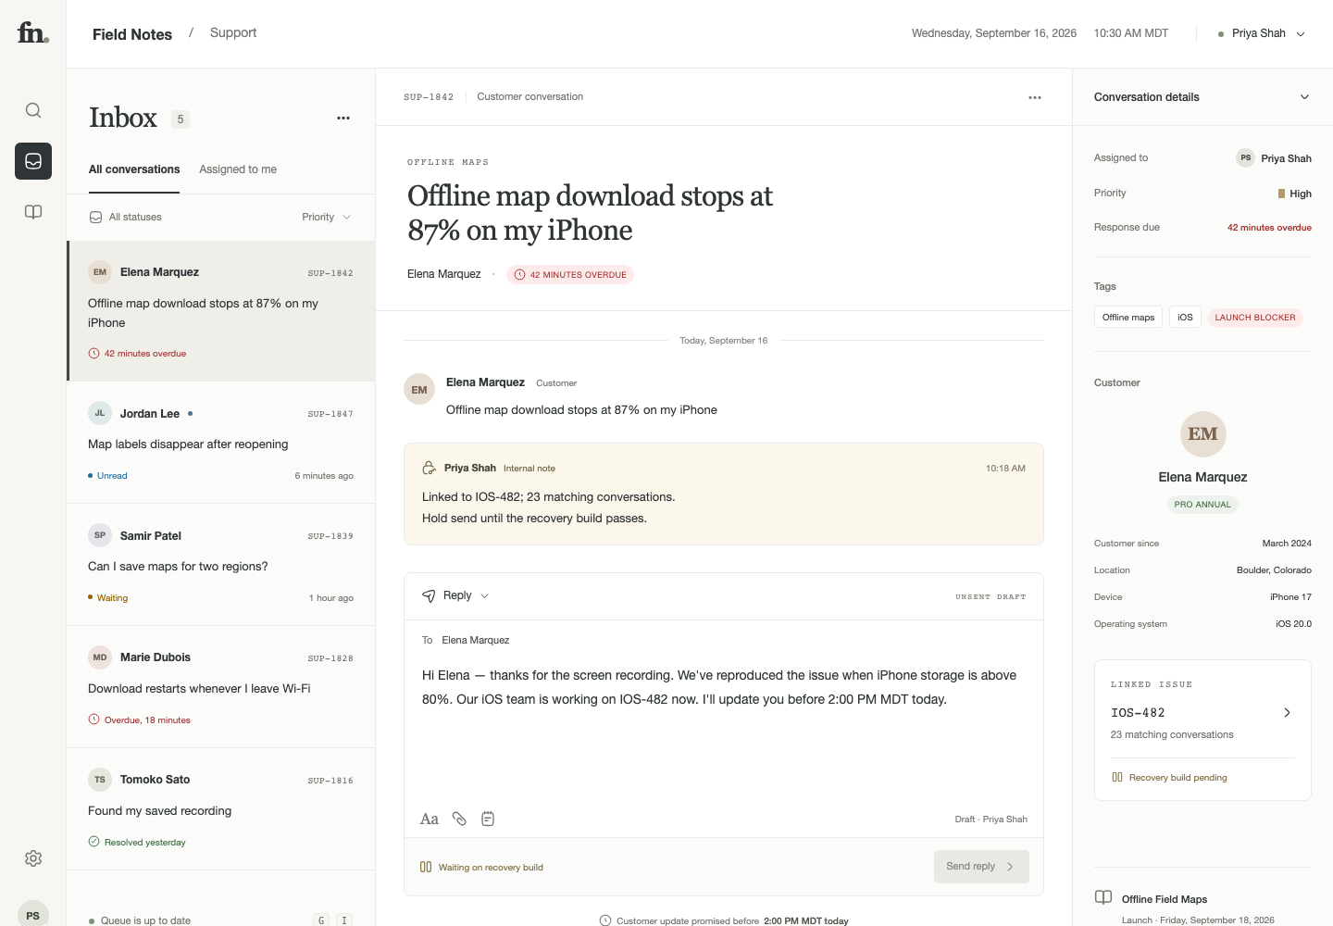The image size is (1333, 926).
Task: Click the Field Notes fn logo
Action: (x=32, y=33)
